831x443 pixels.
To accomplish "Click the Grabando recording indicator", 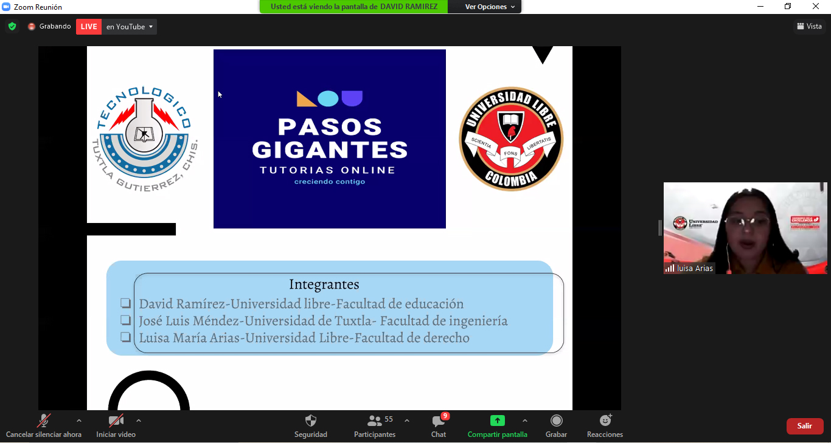I will coord(49,27).
